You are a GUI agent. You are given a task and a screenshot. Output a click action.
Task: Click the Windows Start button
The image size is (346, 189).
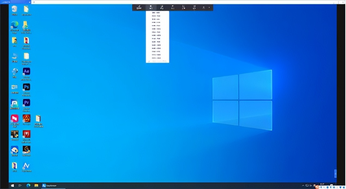(x=12, y=186)
